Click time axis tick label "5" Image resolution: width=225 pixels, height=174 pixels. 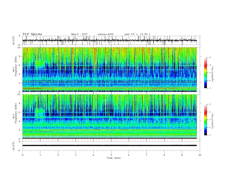[x=111, y=155]
